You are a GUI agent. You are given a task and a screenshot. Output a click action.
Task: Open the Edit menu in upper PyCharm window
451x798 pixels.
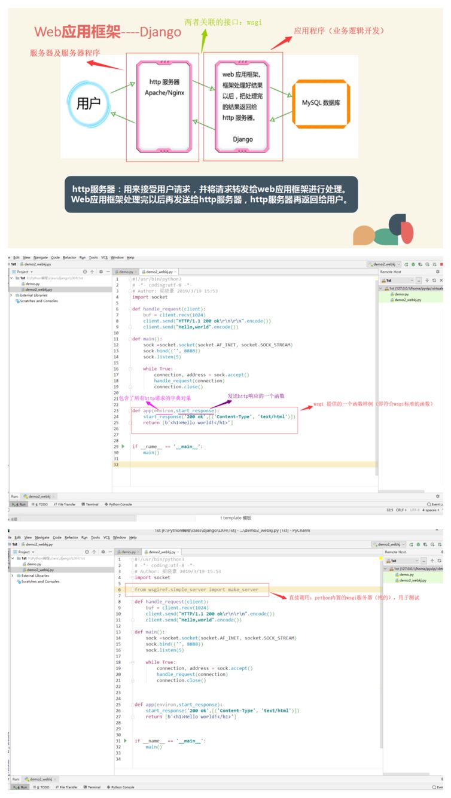16,257
